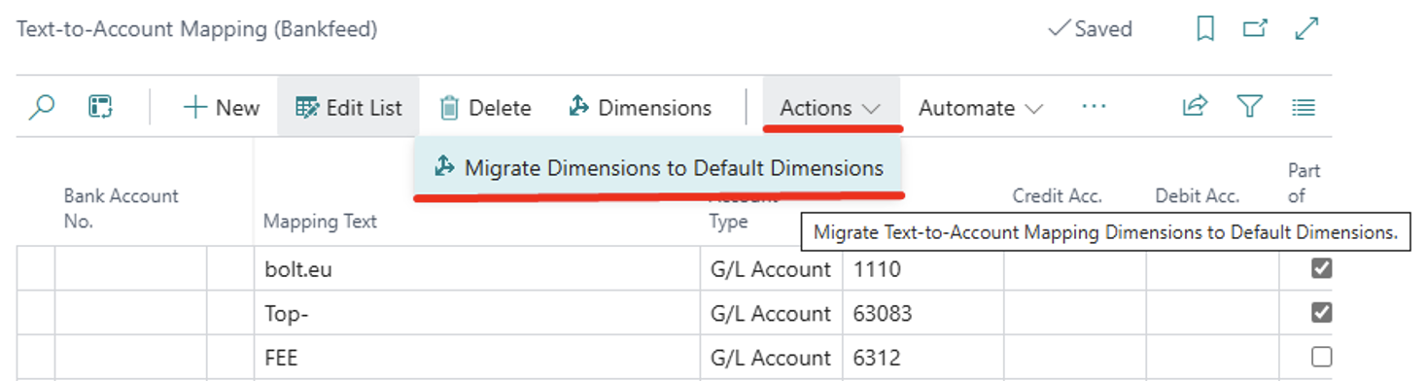Expand the Actions dropdown menu
The height and width of the screenshot is (381, 1426).
831,108
